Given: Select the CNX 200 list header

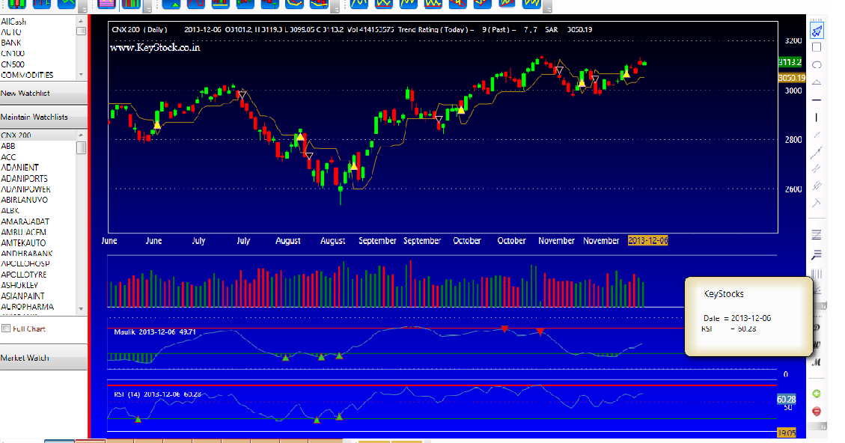Looking at the screenshot, I should (37, 135).
